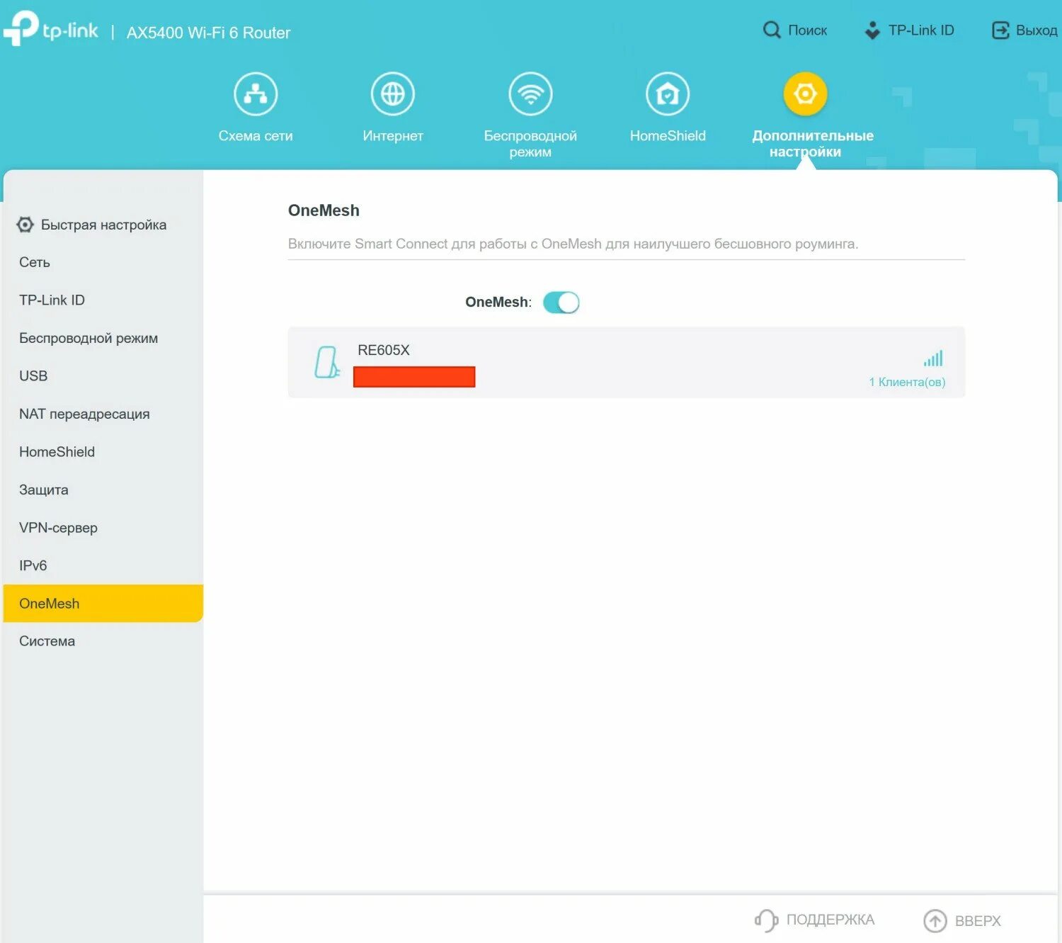Viewport: 1062px width, 943px height.
Task: Click the search magnifier icon
Action: coord(772,30)
